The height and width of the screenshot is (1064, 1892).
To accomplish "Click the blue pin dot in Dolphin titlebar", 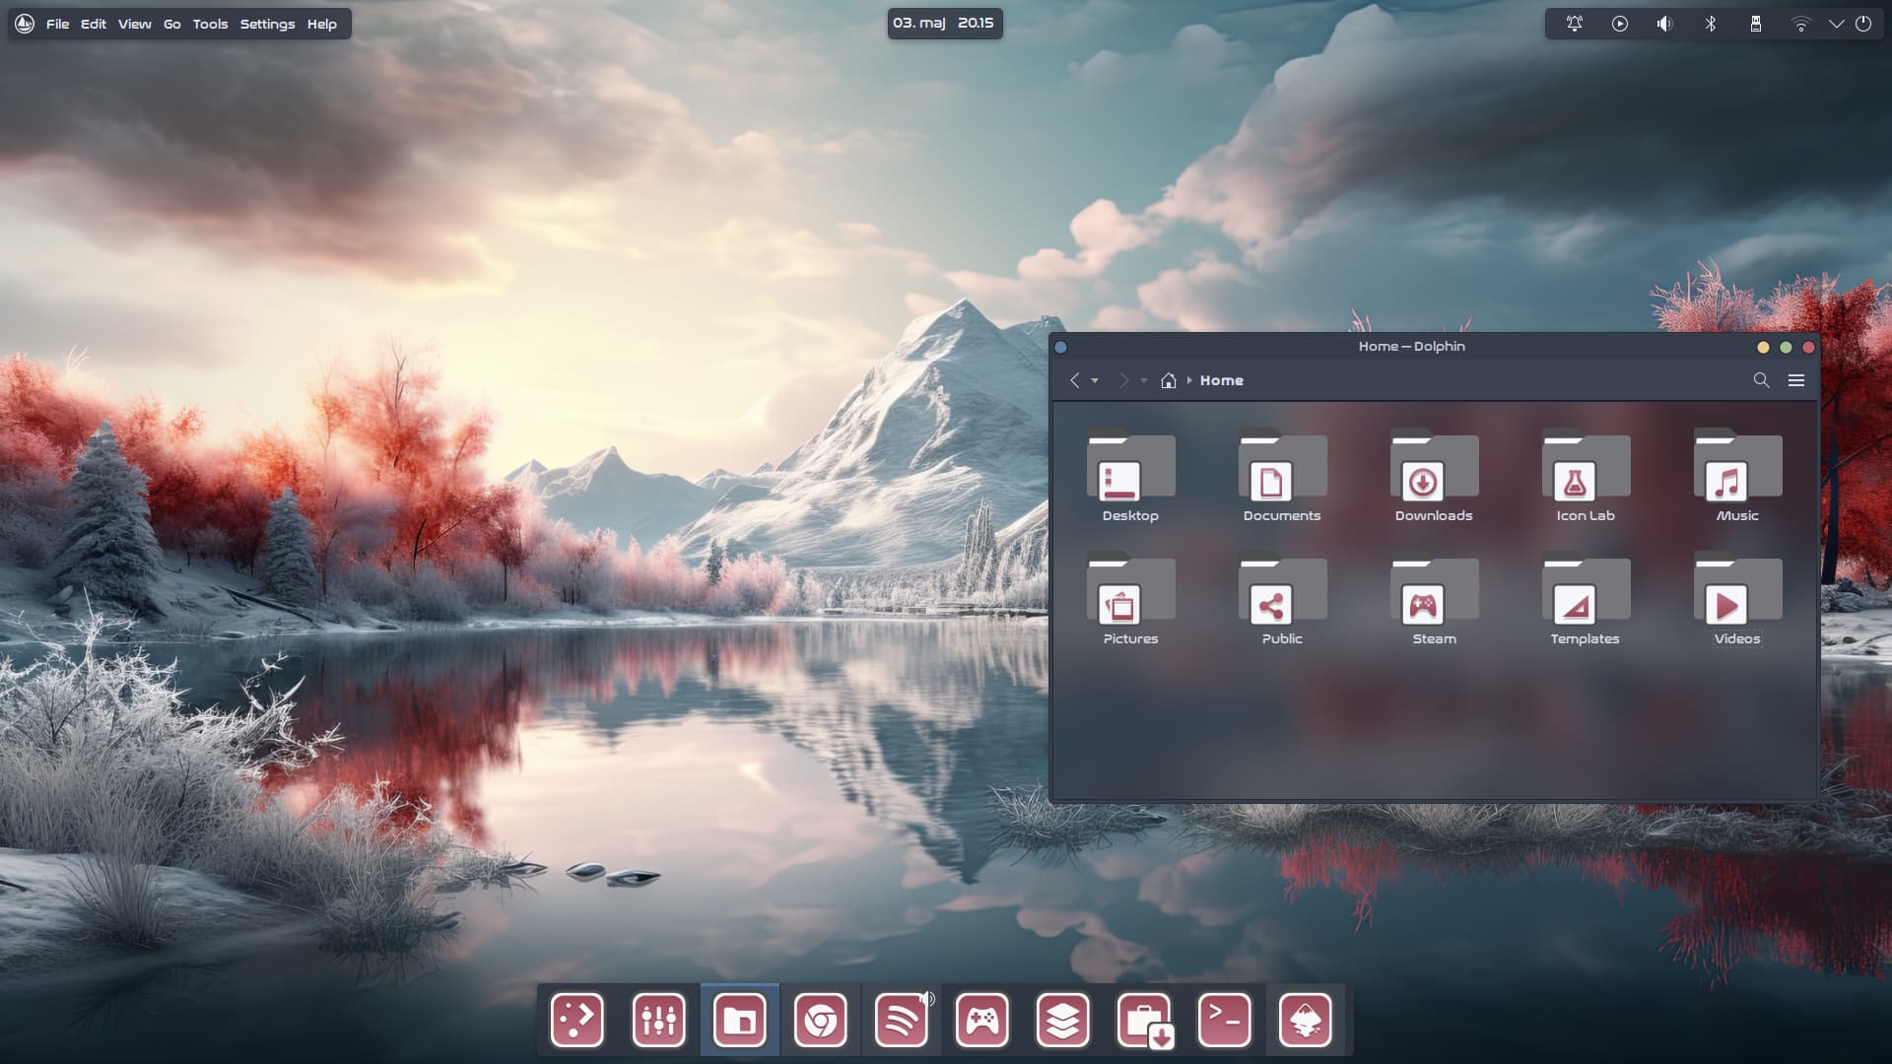I will (x=1060, y=347).
